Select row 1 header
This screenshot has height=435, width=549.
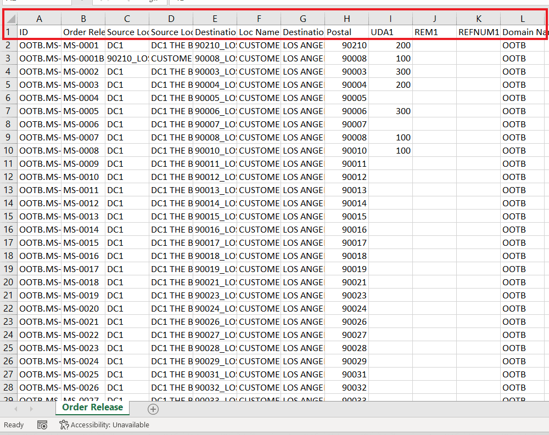[x=8, y=32]
